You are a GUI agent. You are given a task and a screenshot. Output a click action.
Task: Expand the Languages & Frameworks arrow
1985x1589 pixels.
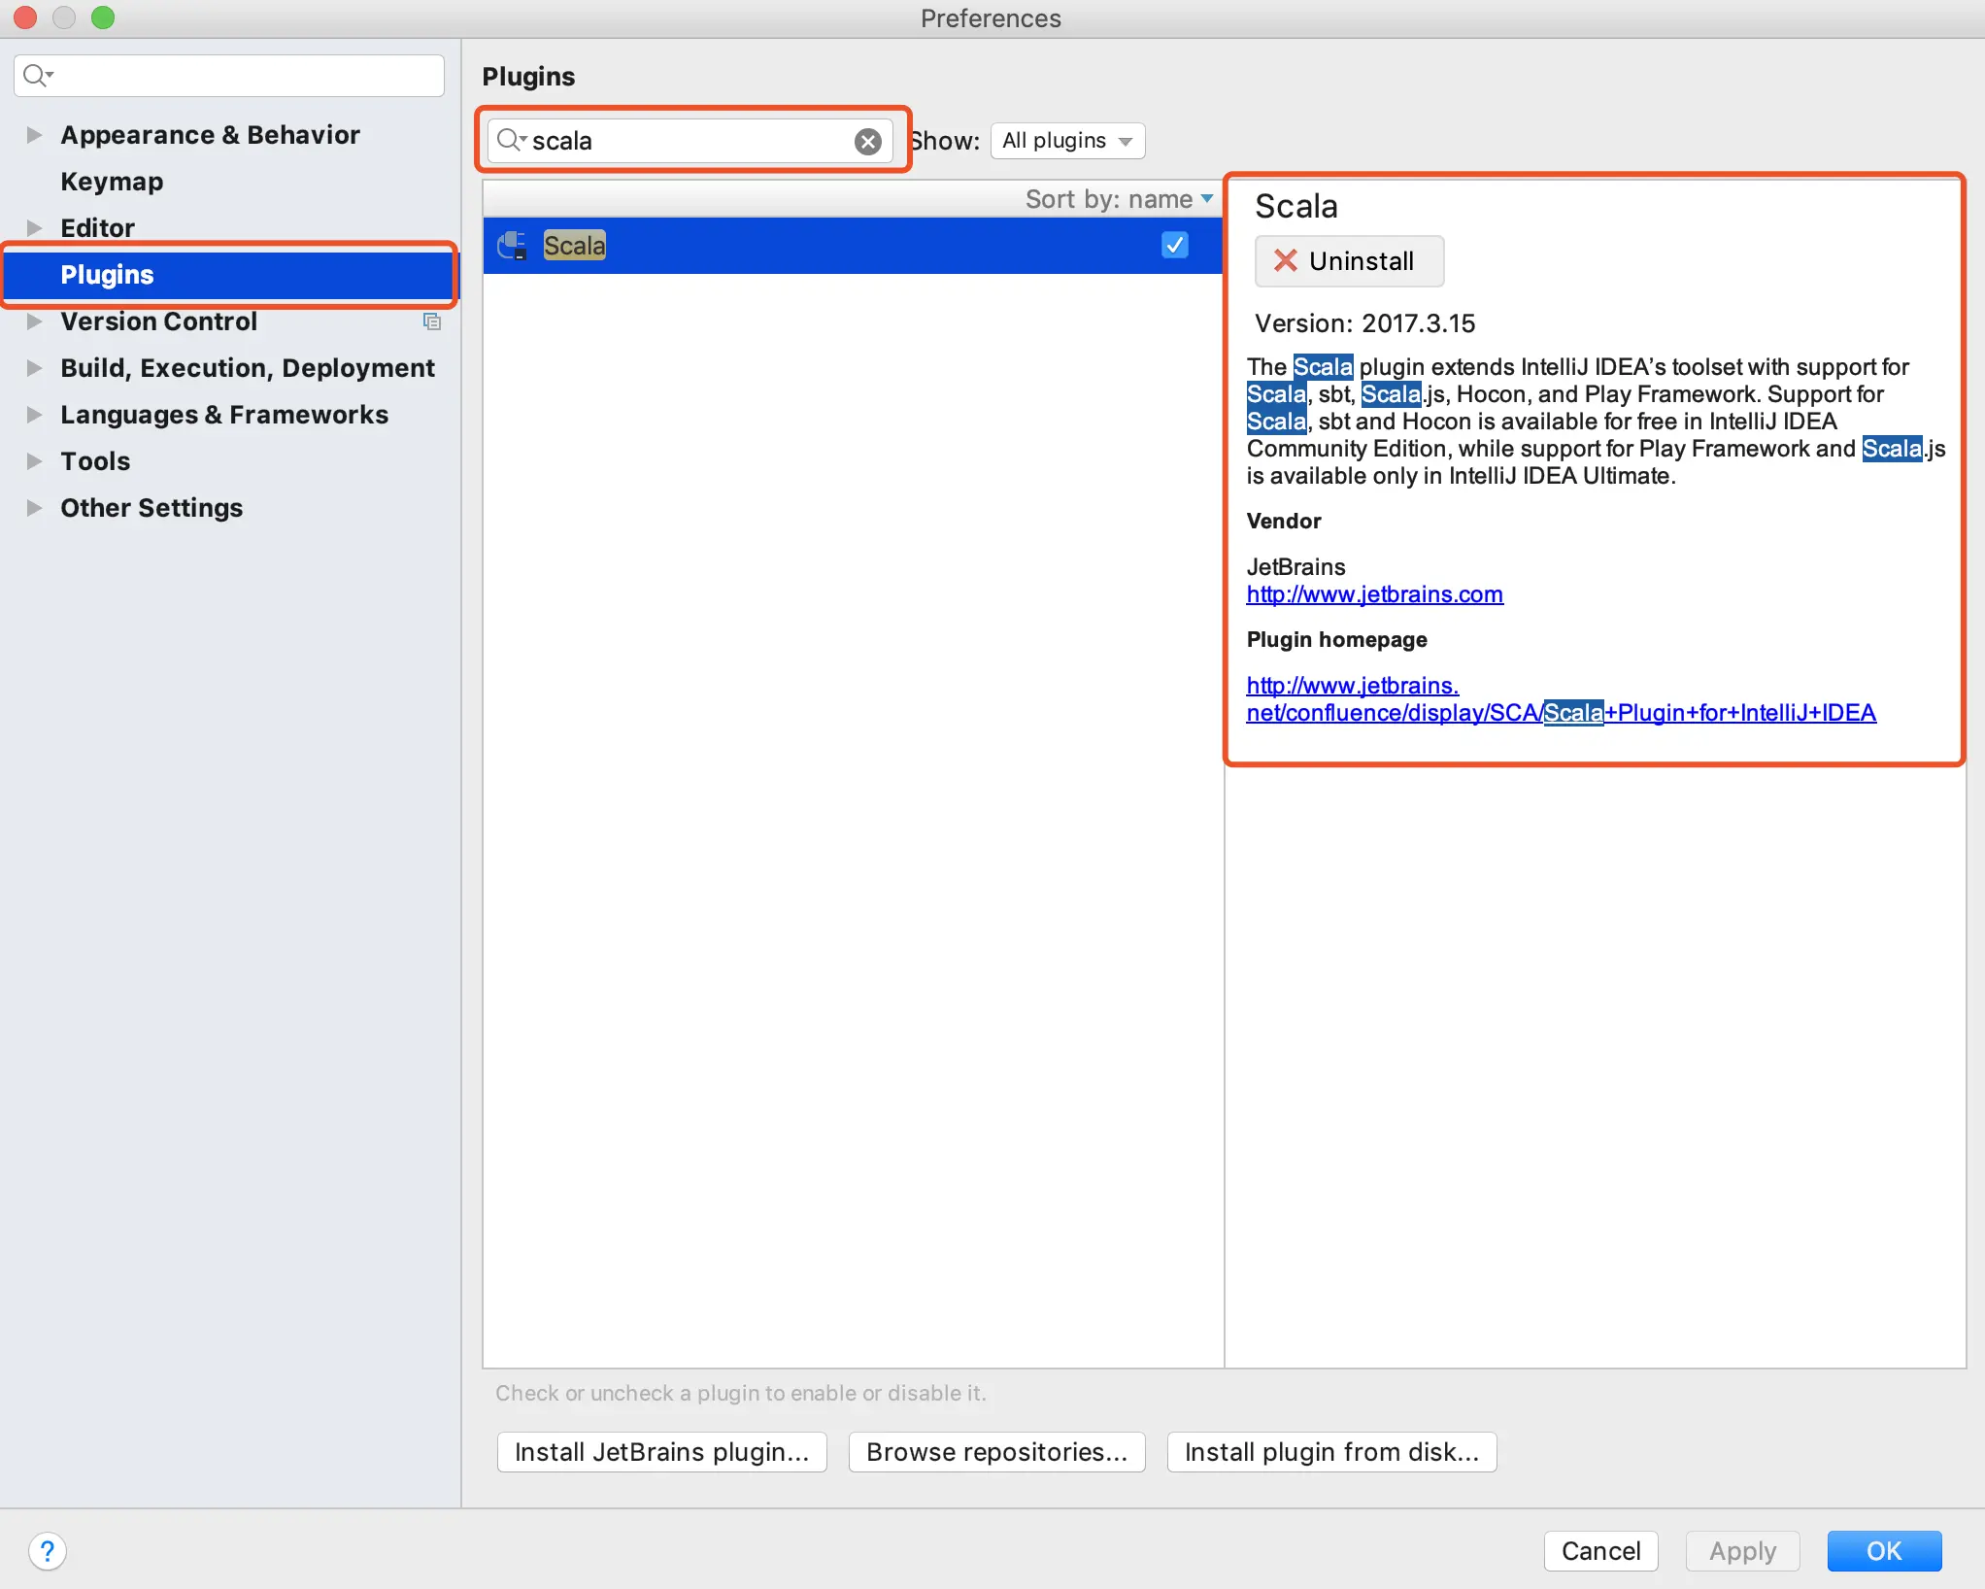[x=34, y=415]
